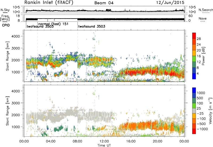The height and width of the screenshot is (147, 213).
Task: Click the 'Power [dB]' colorbar label
Action: click(x=203, y=56)
